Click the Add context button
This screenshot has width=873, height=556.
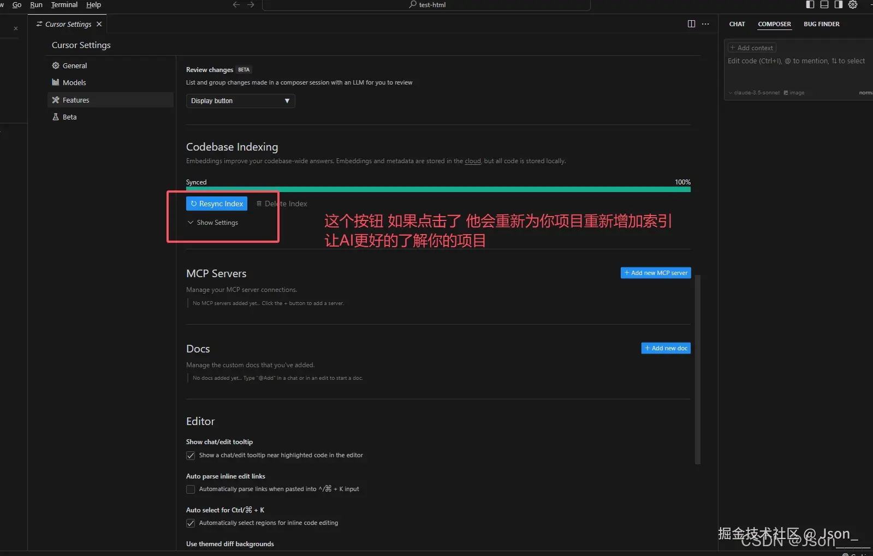pyautogui.click(x=752, y=48)
